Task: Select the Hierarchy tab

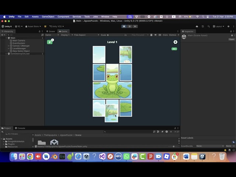Action: point(7,31)
